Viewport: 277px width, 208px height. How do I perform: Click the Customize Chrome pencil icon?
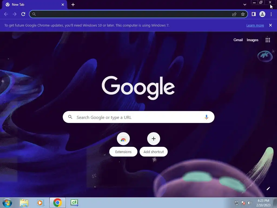click(x=268, y=188)
